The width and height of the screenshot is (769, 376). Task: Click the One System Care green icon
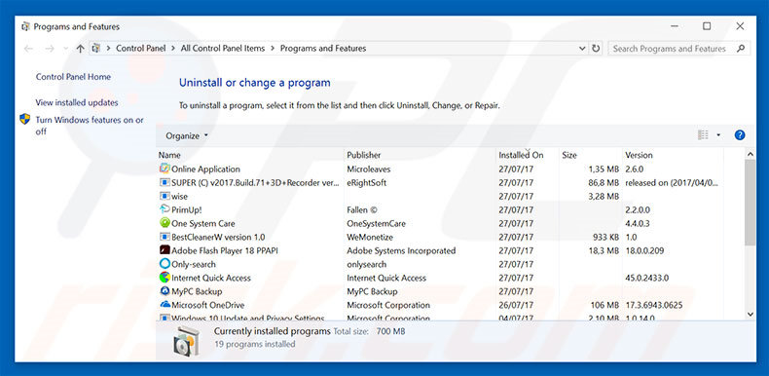[165, 223]
